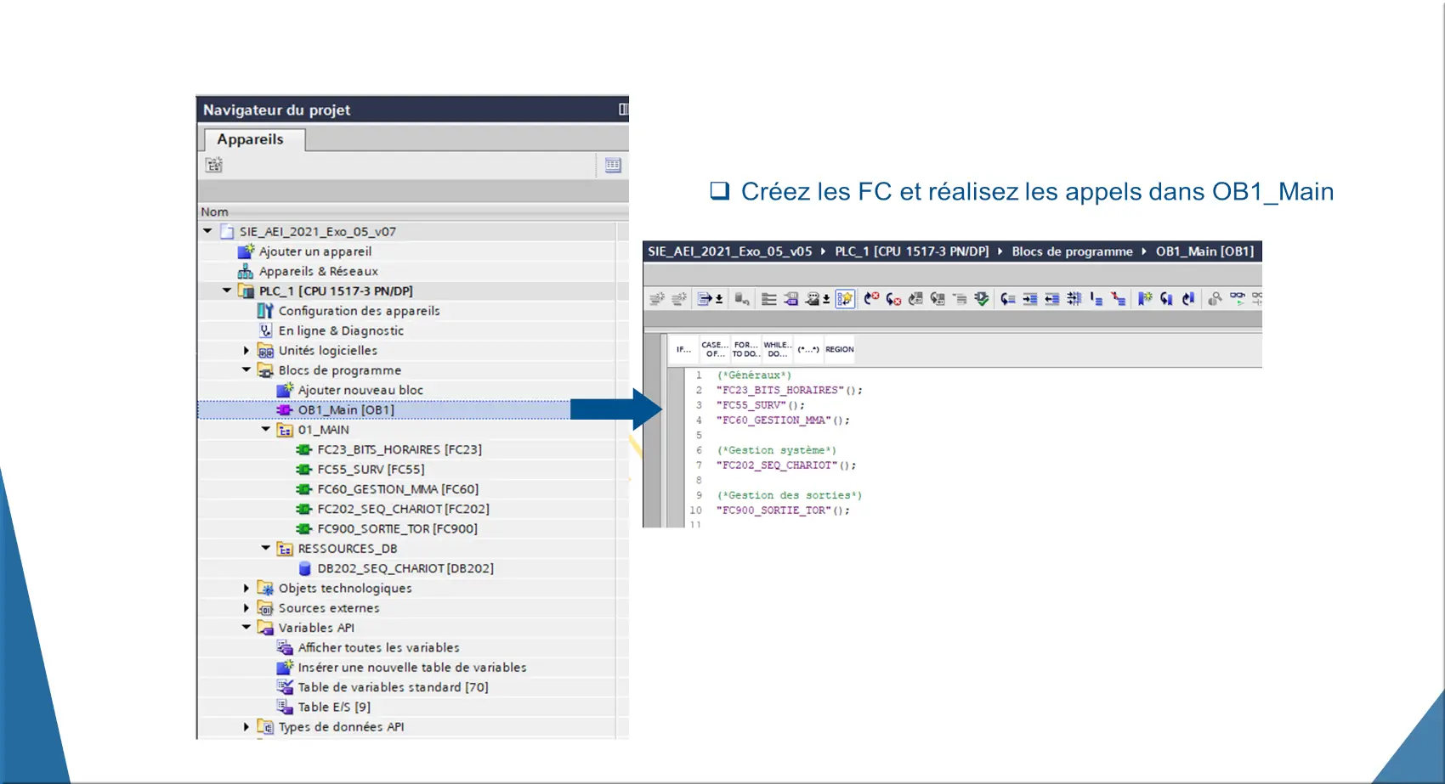Click PLC_1 [CPU 1517-3 PN/DP] breadcrumb
This screenshot has width=1445, height=784.
911,251
